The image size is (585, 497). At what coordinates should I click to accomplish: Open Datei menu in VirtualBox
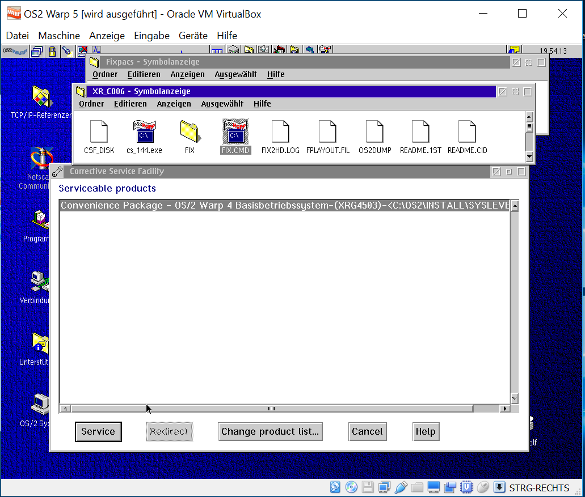tap(18, 36)
